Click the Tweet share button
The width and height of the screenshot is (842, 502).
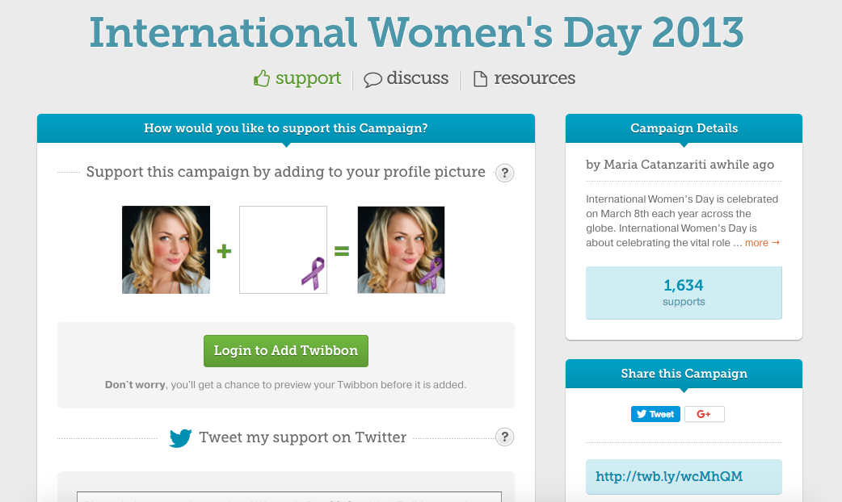tap(655, 414)
